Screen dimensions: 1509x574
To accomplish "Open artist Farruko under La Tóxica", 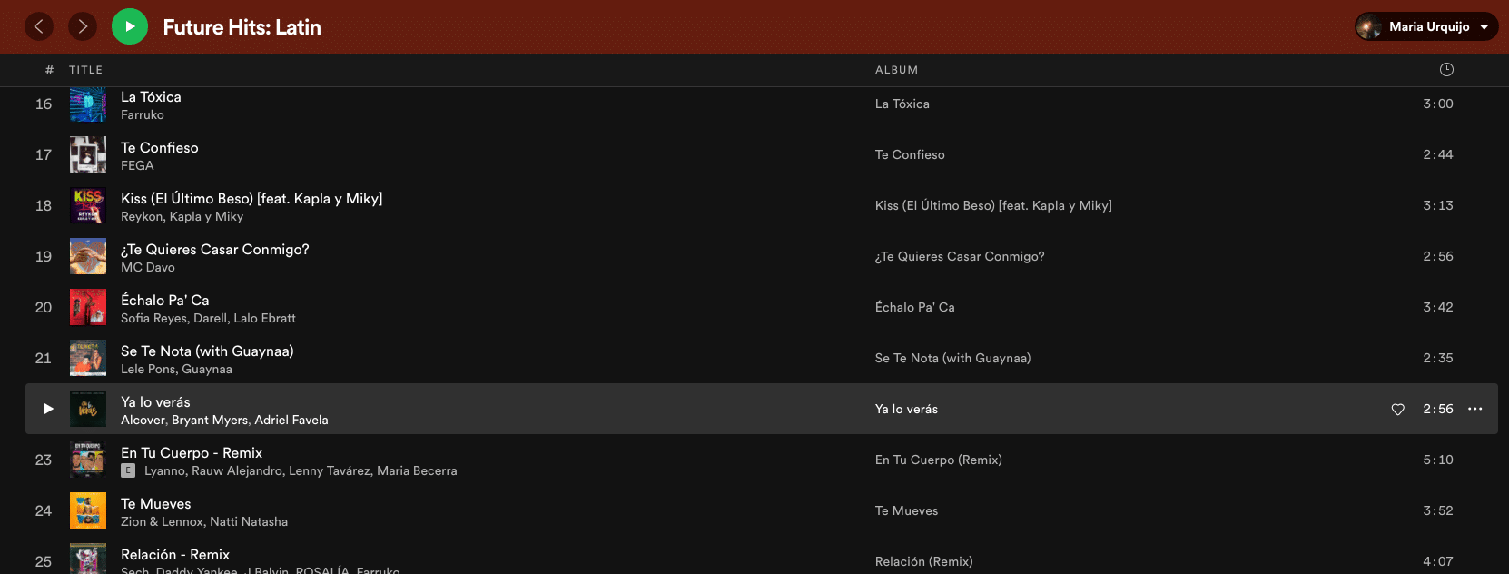I will 143,115.
